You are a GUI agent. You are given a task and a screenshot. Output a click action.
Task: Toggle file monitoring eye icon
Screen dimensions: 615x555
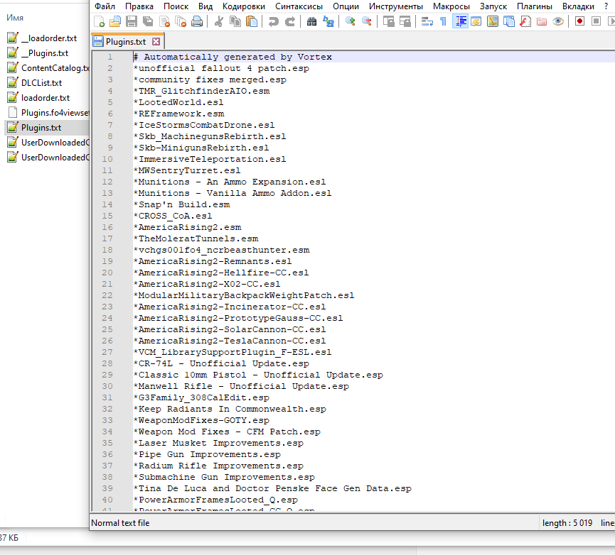[558, 21]
